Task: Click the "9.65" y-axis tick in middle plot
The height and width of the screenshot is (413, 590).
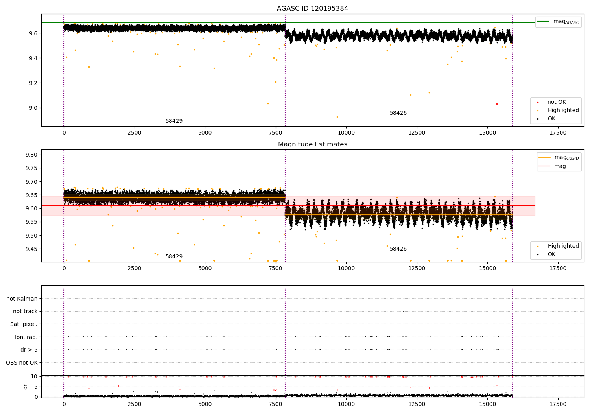Action: [31, 195]
